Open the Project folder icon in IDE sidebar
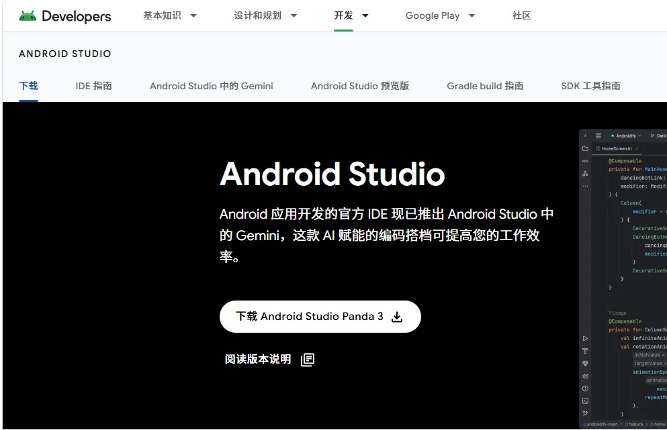 pos(585,149)
